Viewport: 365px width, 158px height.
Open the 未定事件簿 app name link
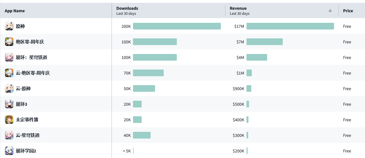[x=27, y=120]
